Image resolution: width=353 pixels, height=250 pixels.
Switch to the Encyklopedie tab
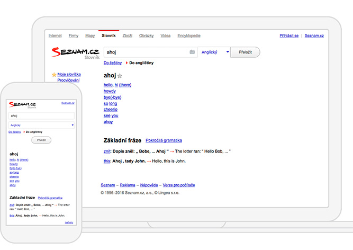(x=189, y=35)
